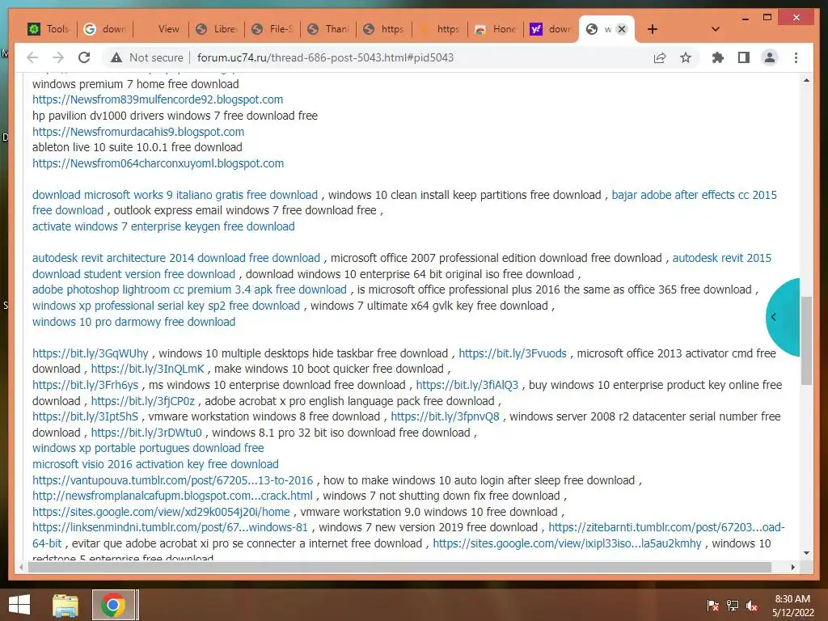Open the bit.ly/3fiAlQ3 link
This screenshot has width=828, height=621.
467,385
